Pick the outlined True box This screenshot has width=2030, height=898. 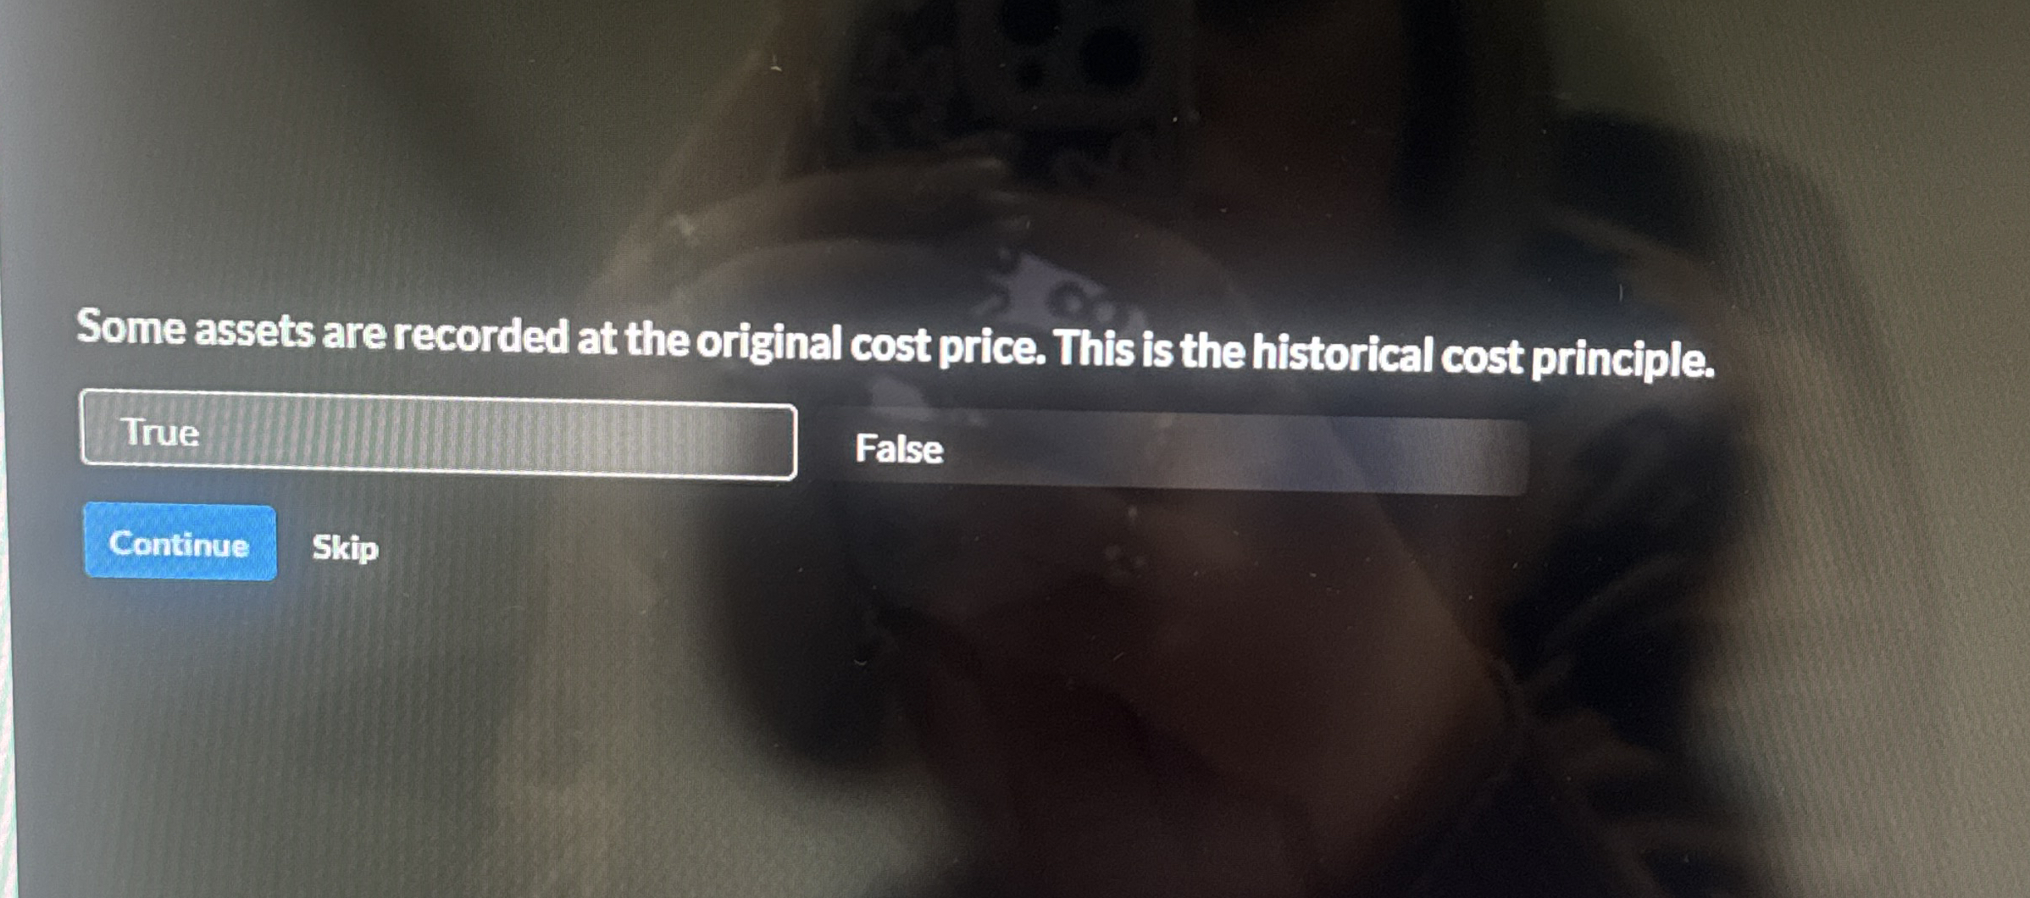coord(438,435)
